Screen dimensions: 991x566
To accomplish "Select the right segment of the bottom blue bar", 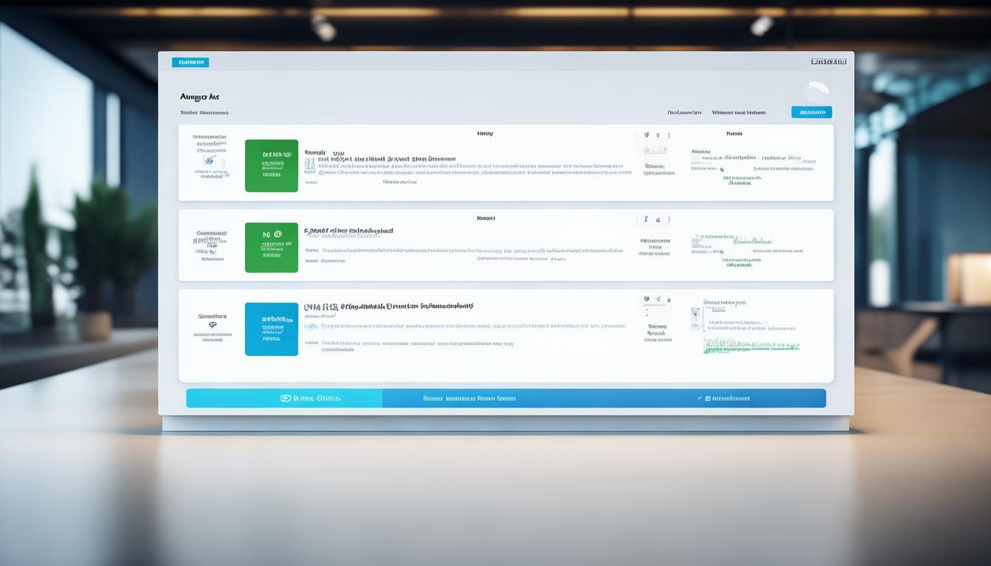I will pos(724,399).
